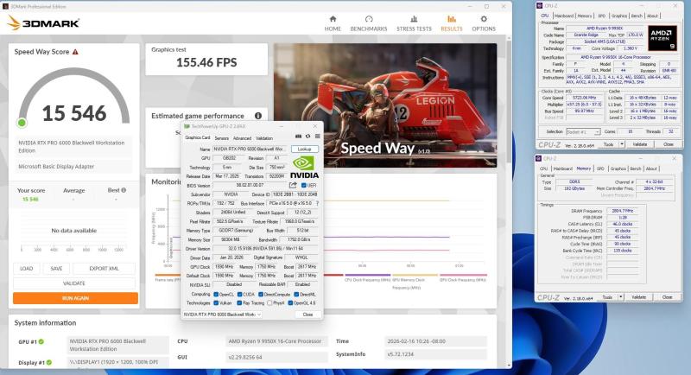Click the Speed Way score warning icon
This screenshot has width=691, height=375.
(75, 52)
